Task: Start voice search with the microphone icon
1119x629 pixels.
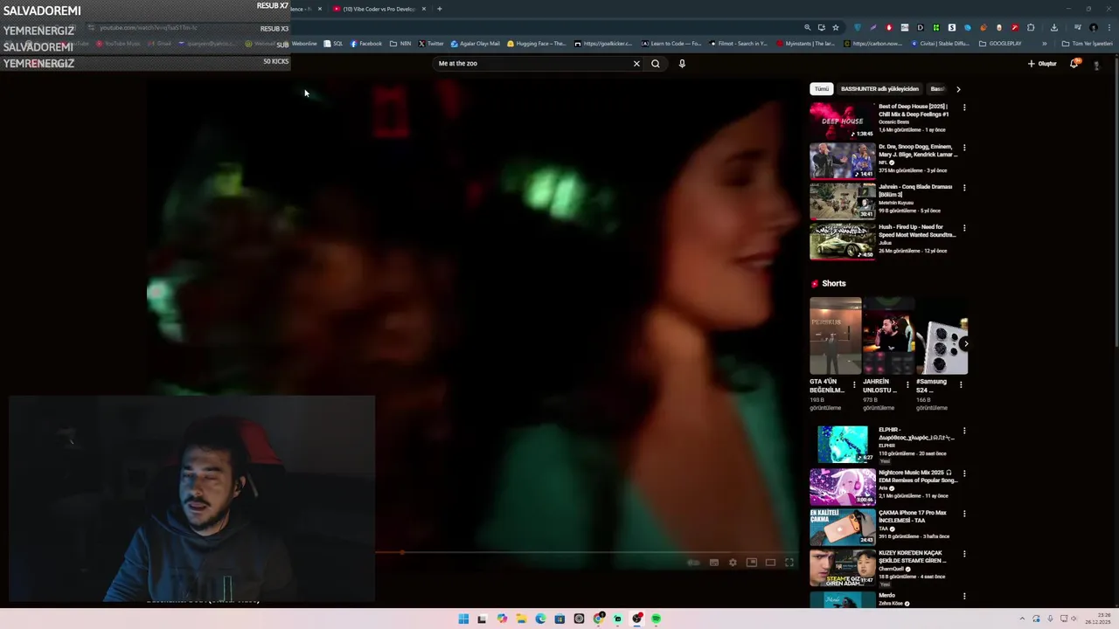Action: click(682, 64)
